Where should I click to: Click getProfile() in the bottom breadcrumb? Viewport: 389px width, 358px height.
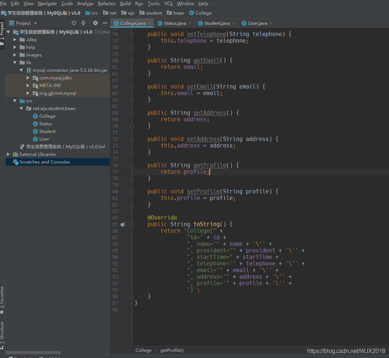172,350
